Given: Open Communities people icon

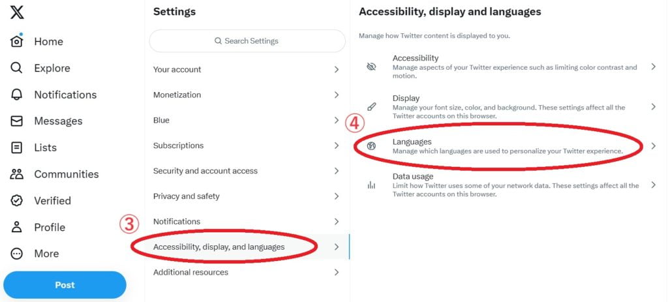Looking at the screenshot, I should pyautogui.click(x=17, y=174).
